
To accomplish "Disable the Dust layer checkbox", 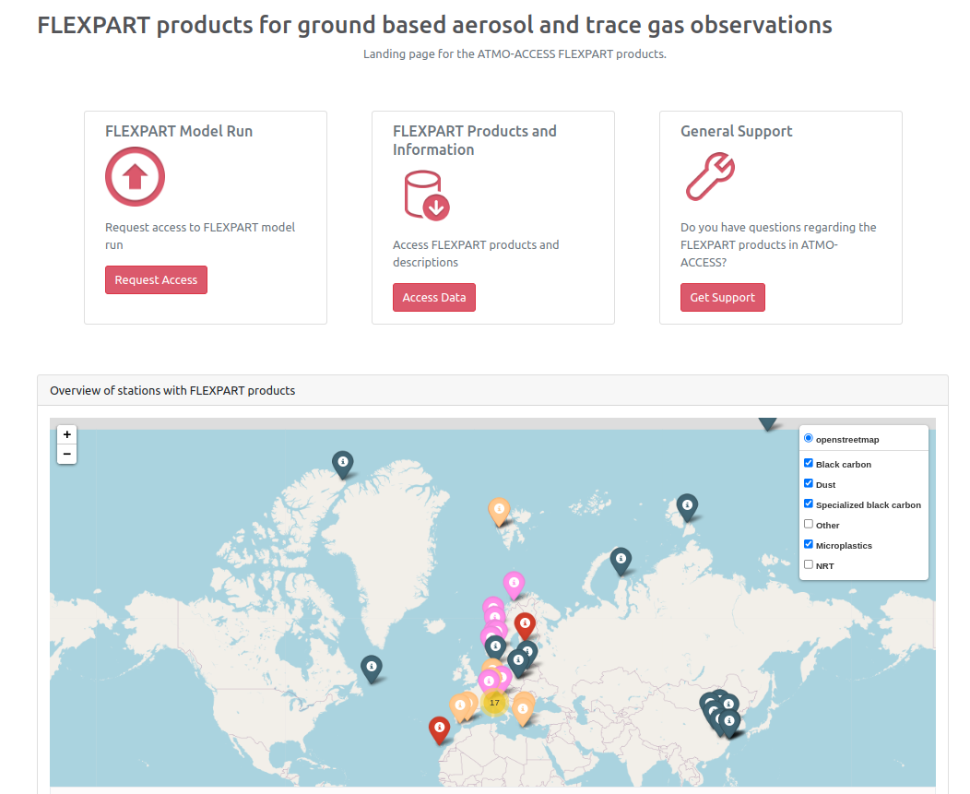I will coord(809,484).
